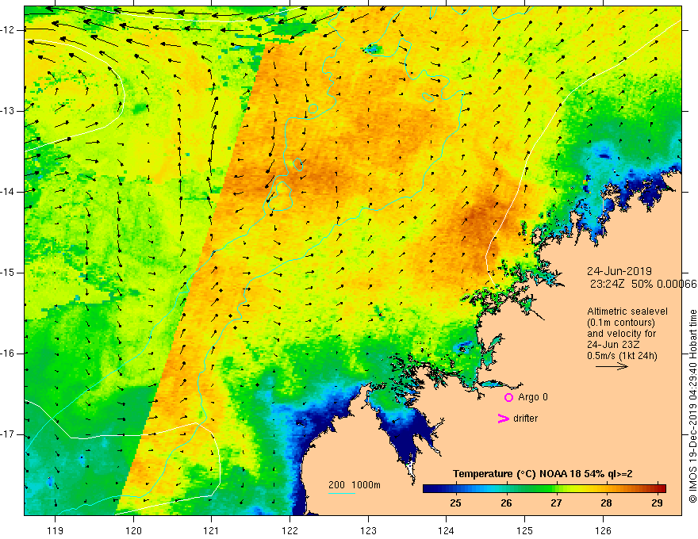Image resolution: width=698 pixels, height=539 pixels.
Task: Click the 'Altimetric sealevel' caption line
Action: 627,312
